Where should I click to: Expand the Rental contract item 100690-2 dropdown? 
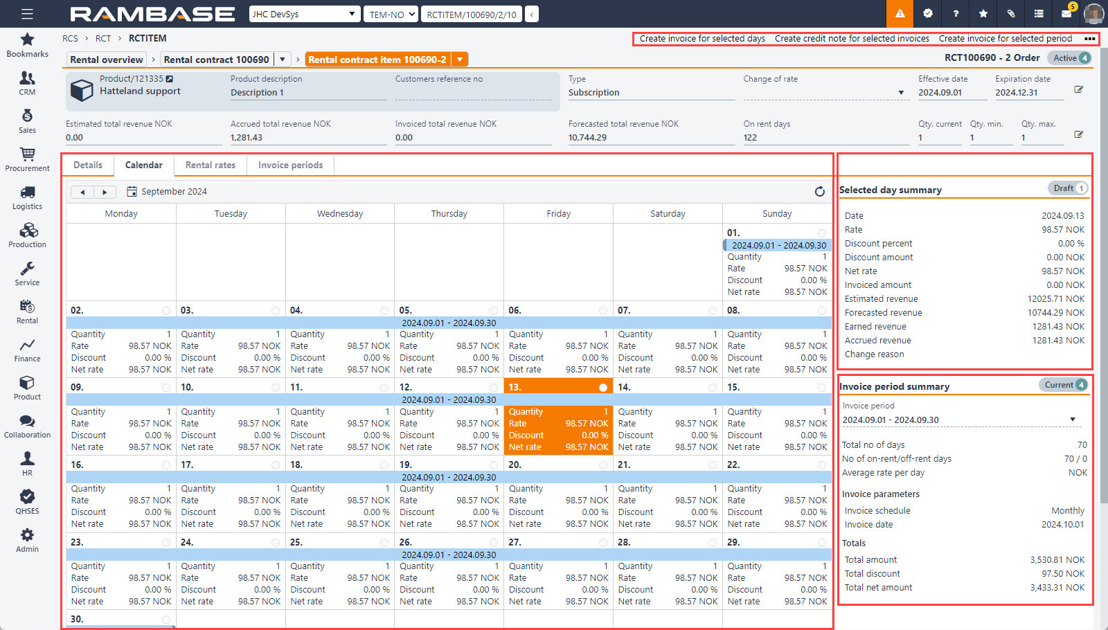459,60
